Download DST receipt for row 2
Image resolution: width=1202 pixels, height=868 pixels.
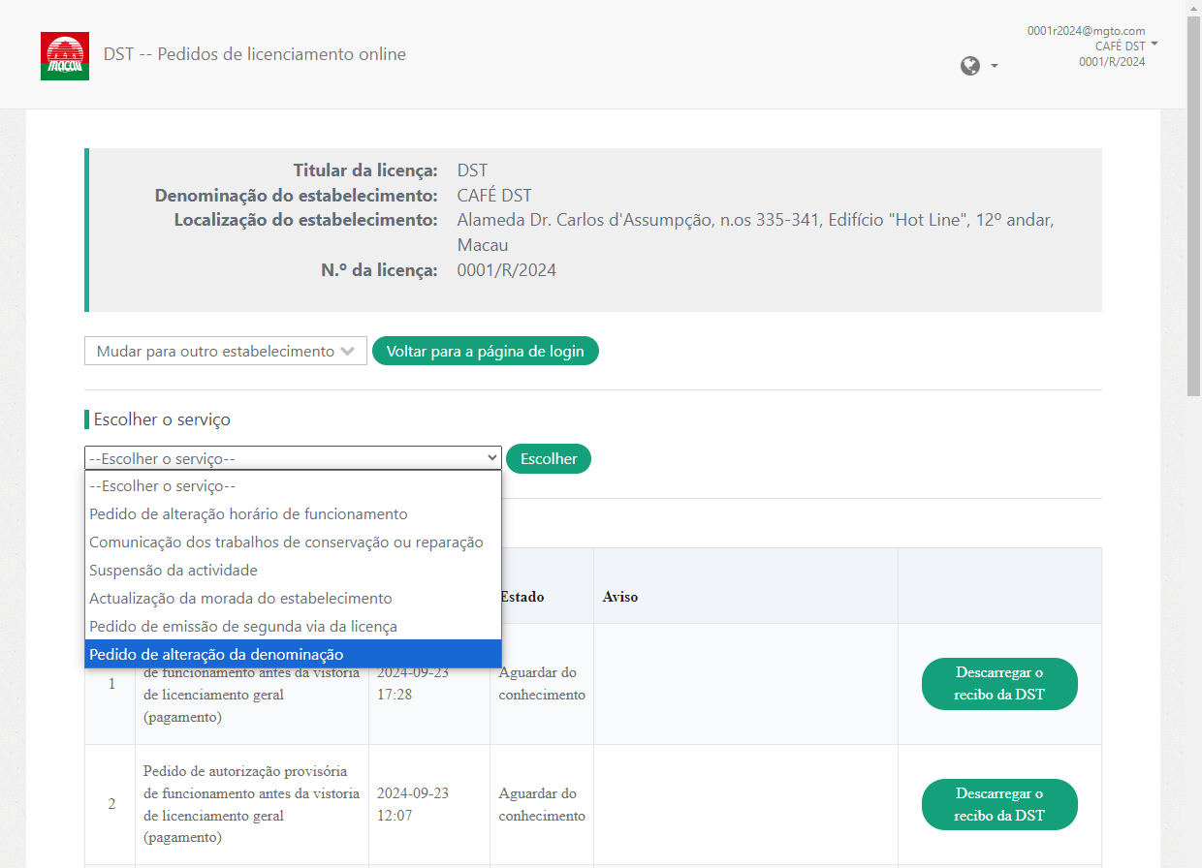point(998,805)
